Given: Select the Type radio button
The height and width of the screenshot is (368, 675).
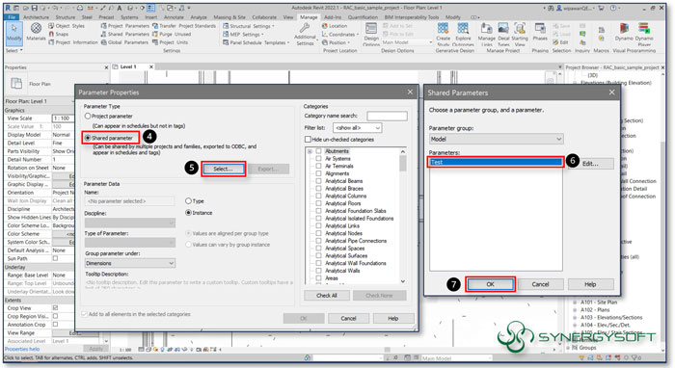Looking at the screenshot, I should (188, 200).
